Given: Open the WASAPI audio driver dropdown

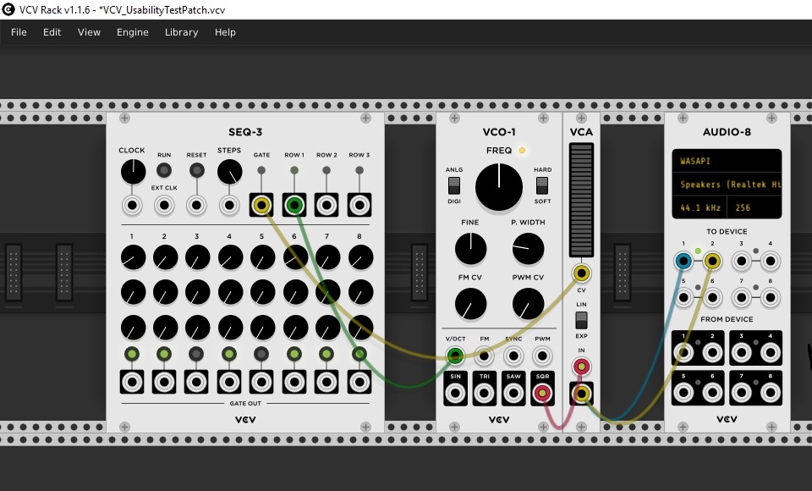Looking at the screenshot, I should click(x=727, y=161).
